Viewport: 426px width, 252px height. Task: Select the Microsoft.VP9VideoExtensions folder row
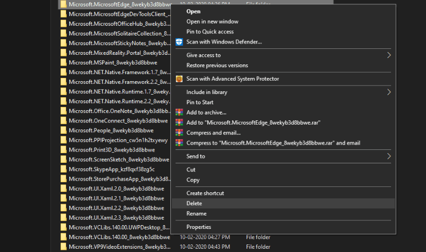119,247
